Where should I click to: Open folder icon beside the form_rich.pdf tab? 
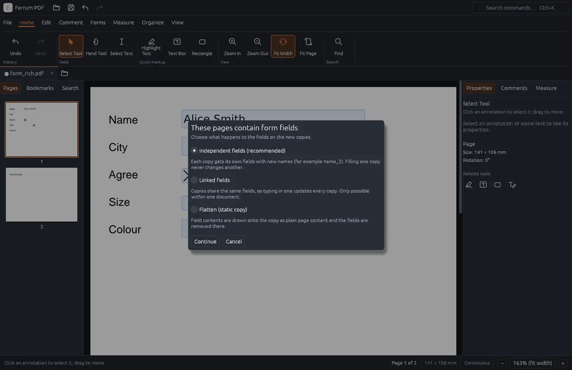pyautogui.click(x=64, y=73)
